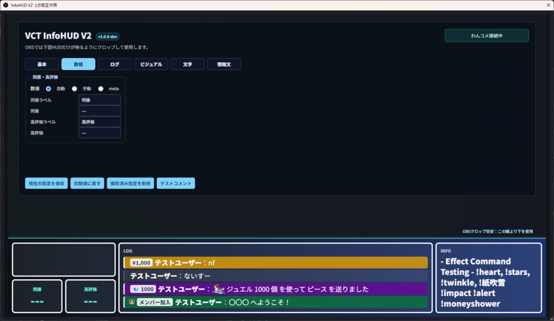
Task: Select the 自動 radio button
Action: pyautogui.click(x=48, y=89)
